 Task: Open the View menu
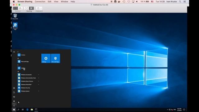click(56, 2)
